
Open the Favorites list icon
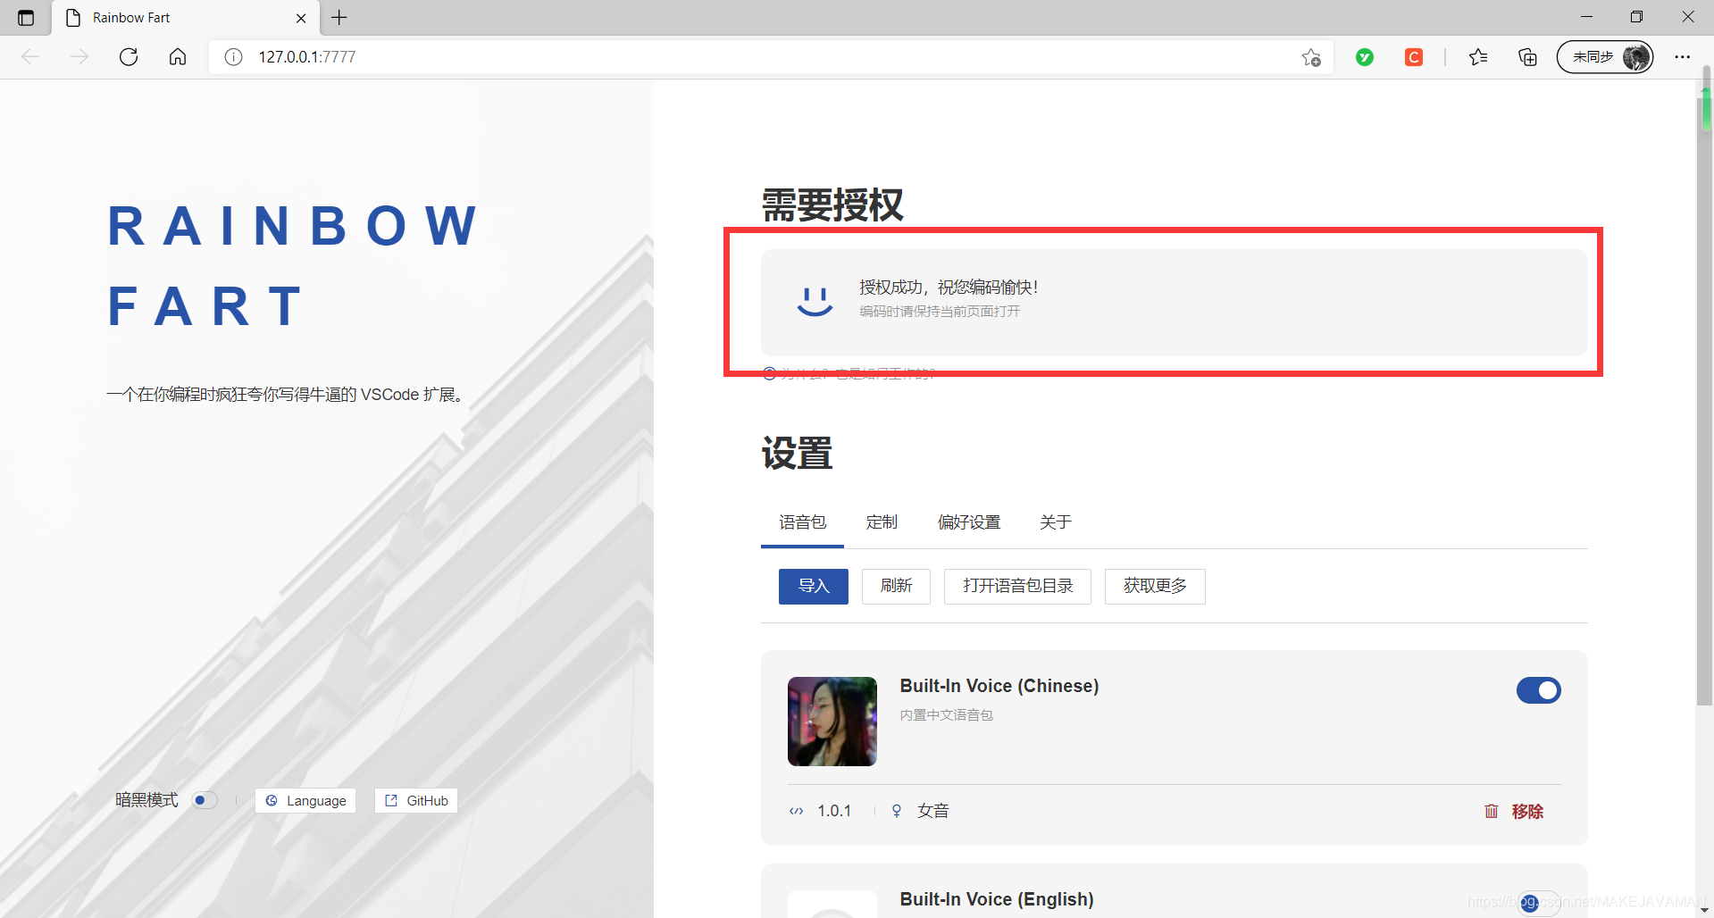click(x=1478, y=57)
